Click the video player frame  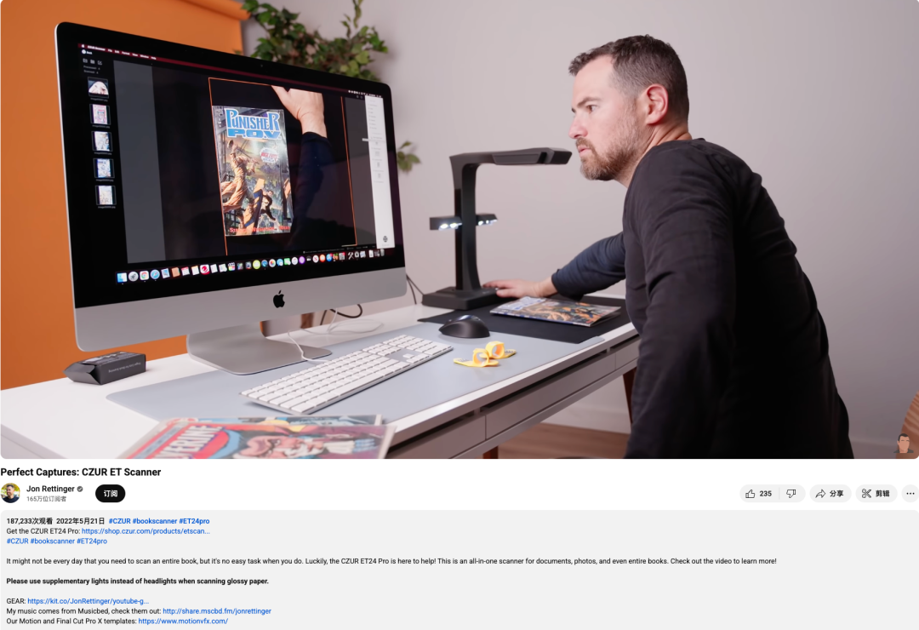tap(459, 229)
